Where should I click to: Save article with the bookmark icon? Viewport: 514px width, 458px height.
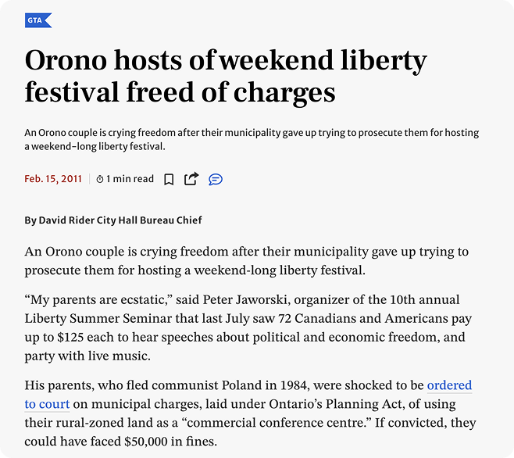click(x=169, y=179)
